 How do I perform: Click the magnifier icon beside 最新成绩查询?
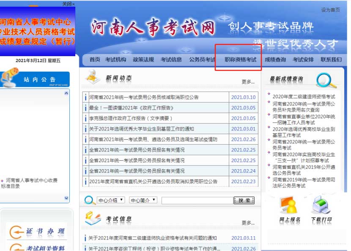tap(326, 79)
